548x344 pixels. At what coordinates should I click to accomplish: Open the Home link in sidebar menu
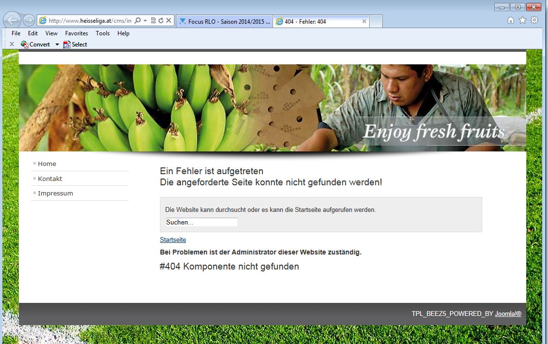[47, 164]
